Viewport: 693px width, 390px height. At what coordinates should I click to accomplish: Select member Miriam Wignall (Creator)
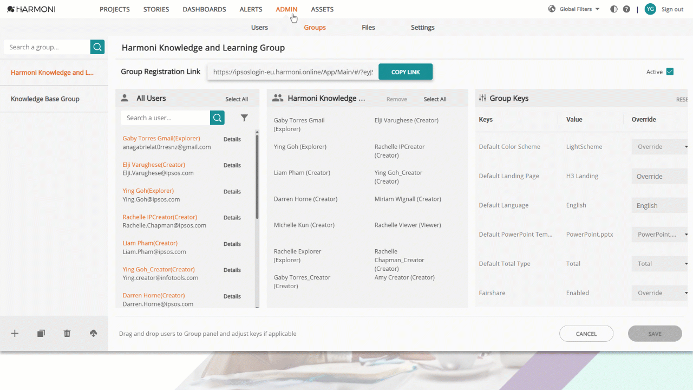[408, 199]
